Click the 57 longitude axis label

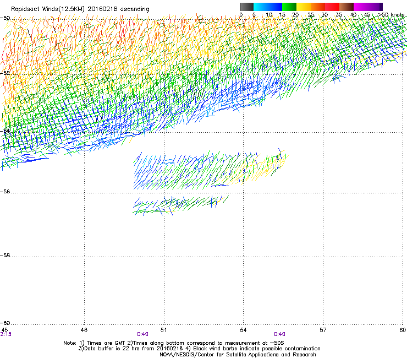point(323,330)
